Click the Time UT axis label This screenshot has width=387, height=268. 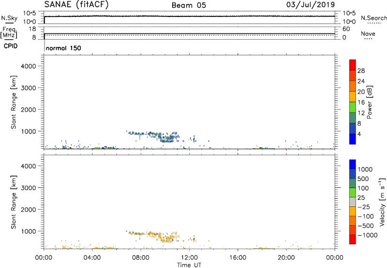click(x=189, y=265)
